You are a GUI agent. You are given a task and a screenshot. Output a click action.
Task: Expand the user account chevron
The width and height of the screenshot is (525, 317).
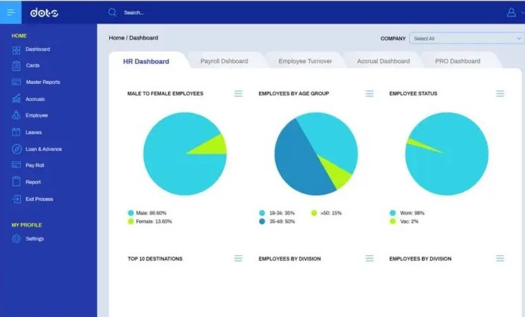(x=522, y=13)
